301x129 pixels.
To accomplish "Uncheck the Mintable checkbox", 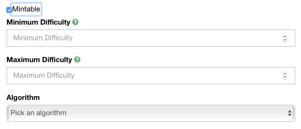I will [9, 10].
